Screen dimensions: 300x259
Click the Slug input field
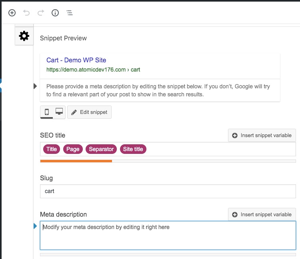(168, 191)
